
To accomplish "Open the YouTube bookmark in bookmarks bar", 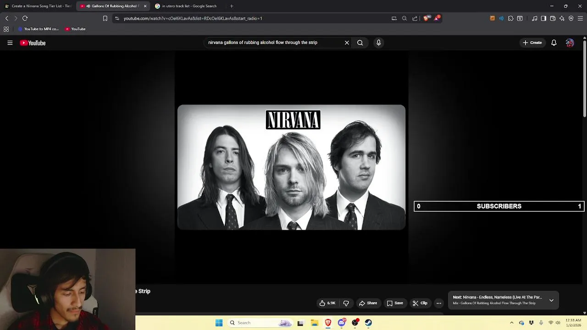I will [x=75, y=29].
